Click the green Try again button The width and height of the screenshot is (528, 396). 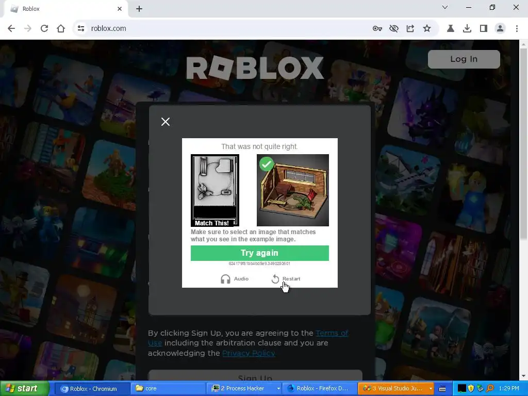pos(260,253)
